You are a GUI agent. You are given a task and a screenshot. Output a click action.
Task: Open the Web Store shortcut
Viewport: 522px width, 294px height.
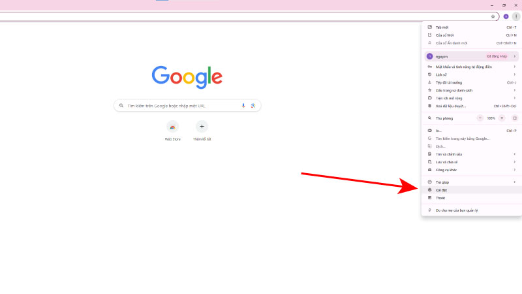(172, 127)
